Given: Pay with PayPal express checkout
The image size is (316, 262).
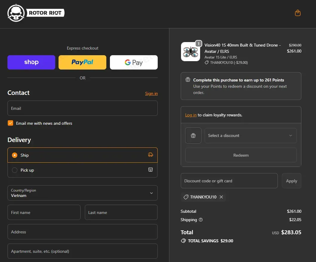Looking at the screenshot, I should tap(82, 62).
